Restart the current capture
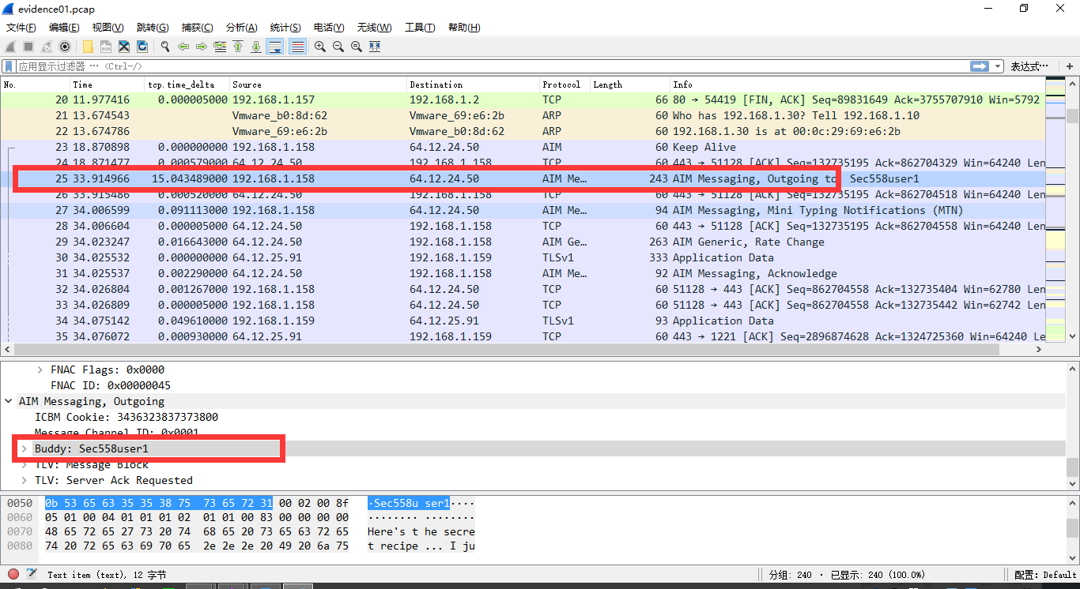This screenshot has width=1080, height=589. pyautogui.click(x=47, y=47)
